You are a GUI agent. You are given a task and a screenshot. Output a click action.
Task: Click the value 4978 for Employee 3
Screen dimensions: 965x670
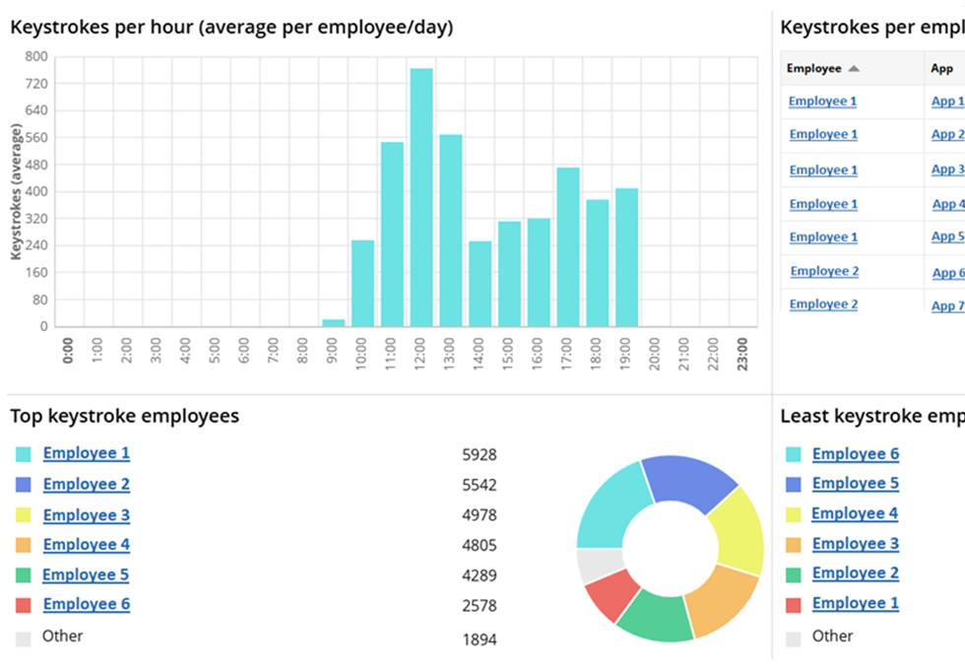coord(480,515)
